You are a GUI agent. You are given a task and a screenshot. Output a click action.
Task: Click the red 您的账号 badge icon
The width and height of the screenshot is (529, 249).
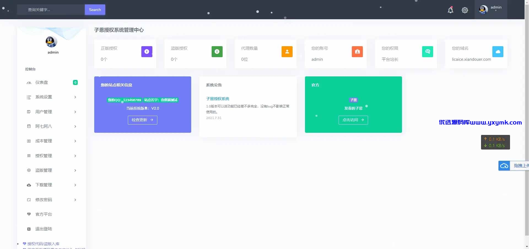357,51
